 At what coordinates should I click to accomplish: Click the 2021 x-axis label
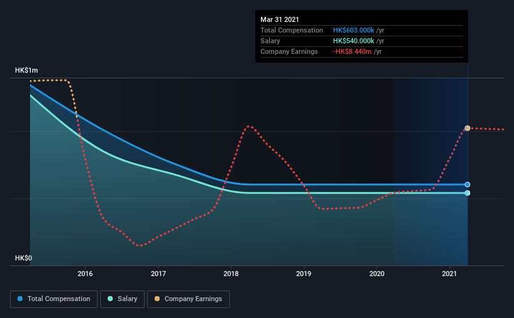(450, 274)
